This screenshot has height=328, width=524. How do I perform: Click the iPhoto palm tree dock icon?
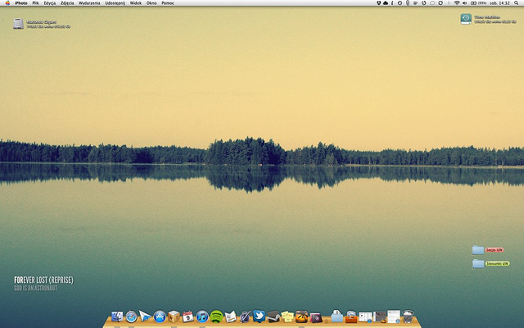[x=301, y=317]
